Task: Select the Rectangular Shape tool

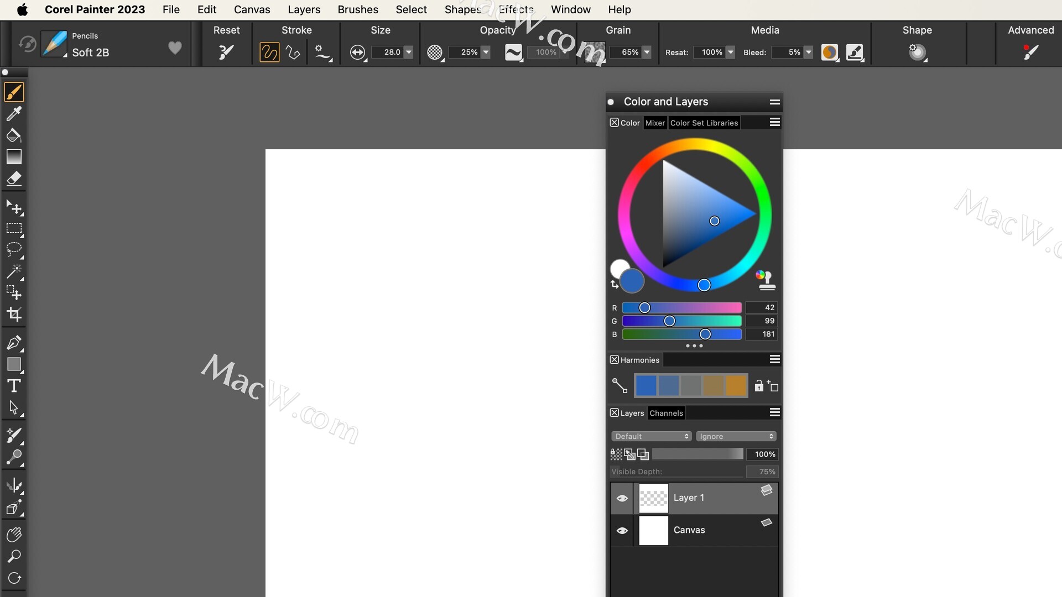Action: pyautogui.click(x=14, y=364)
